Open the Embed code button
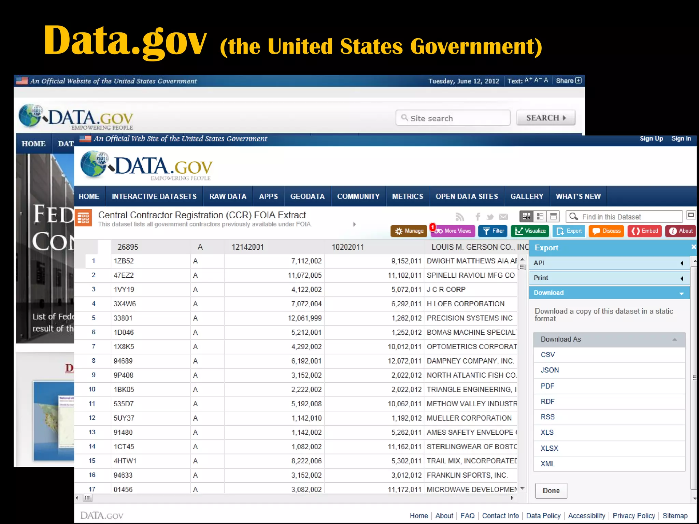Image resolution: width=699 pixels, height=524 pixels. (644, 231)
